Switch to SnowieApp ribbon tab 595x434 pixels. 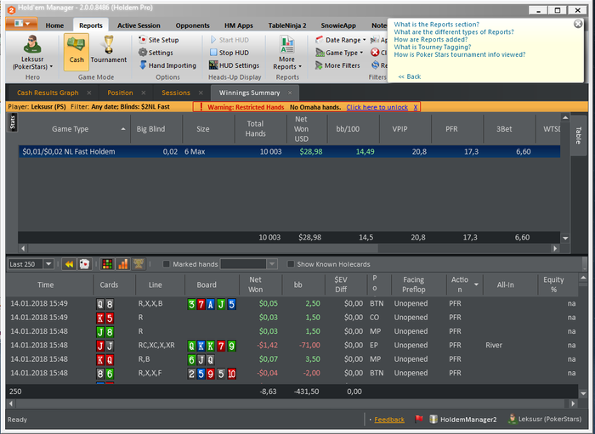[x=338, y=25]
